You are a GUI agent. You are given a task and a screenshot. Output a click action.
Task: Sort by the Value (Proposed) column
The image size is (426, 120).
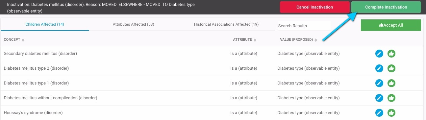(299, 40)
